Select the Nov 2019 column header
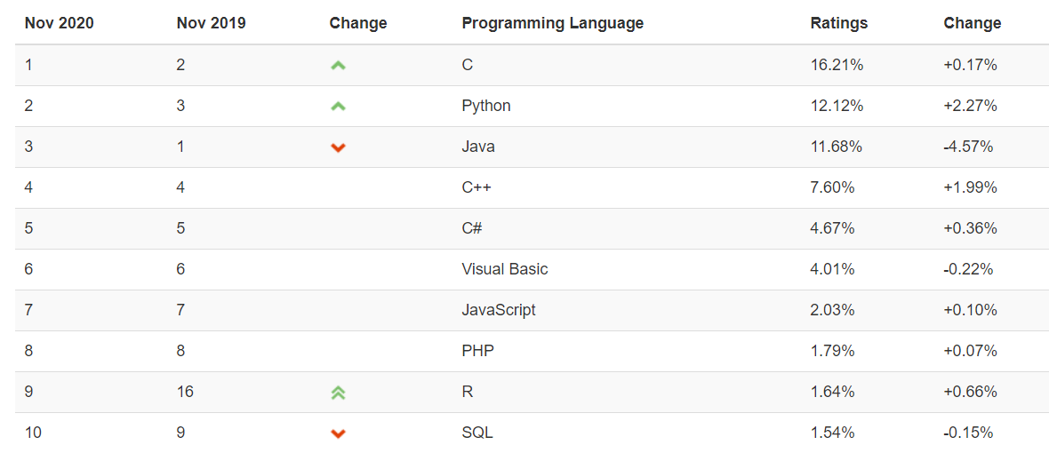This screenshot has height=453, width=1049. click(x=212, y=23)
